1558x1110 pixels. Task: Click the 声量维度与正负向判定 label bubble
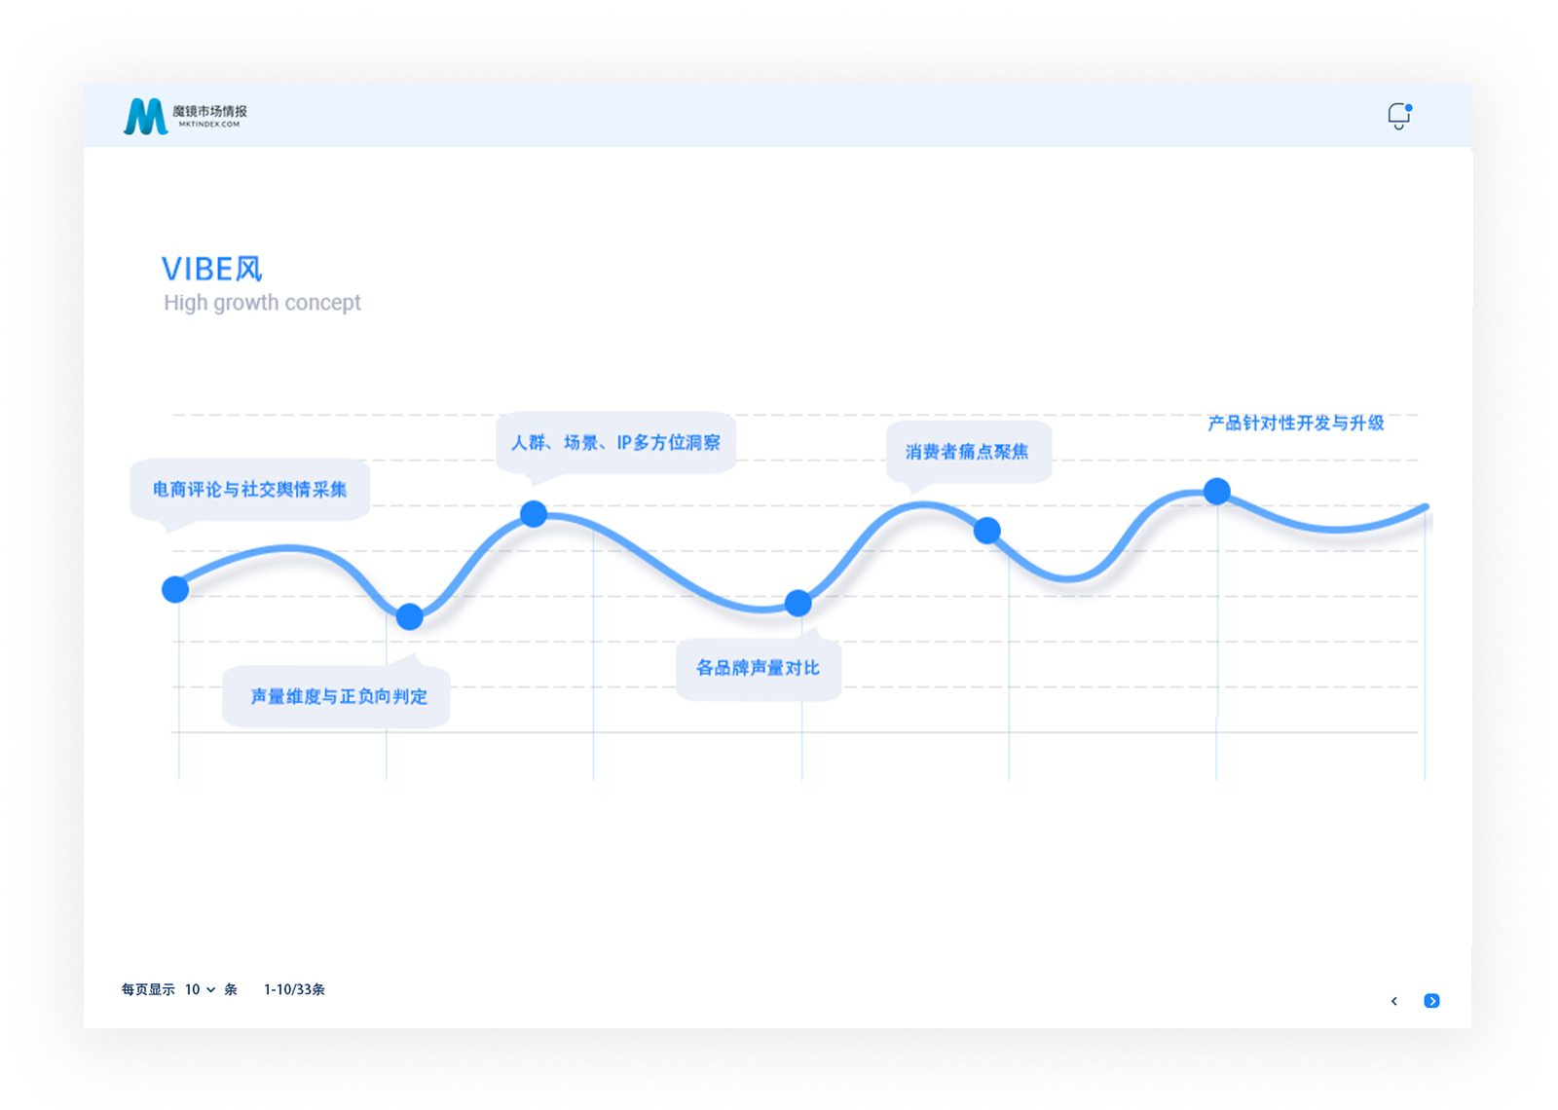[338, 696]
